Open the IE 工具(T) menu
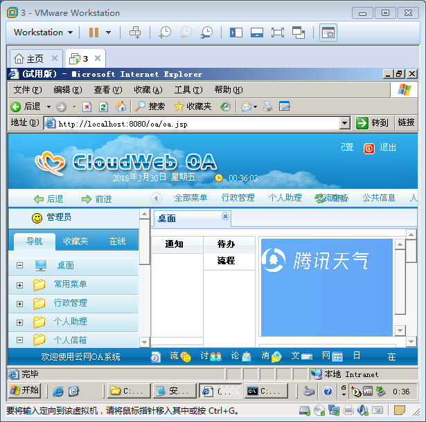 click(188, 90)
